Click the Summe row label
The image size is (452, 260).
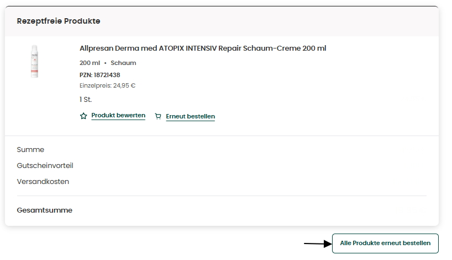pos(30,150)
